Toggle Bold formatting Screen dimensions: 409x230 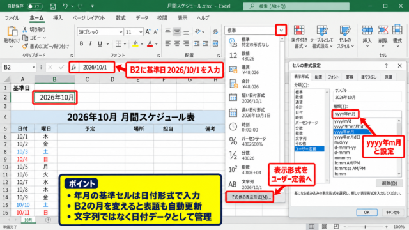(x=81, y=43)
